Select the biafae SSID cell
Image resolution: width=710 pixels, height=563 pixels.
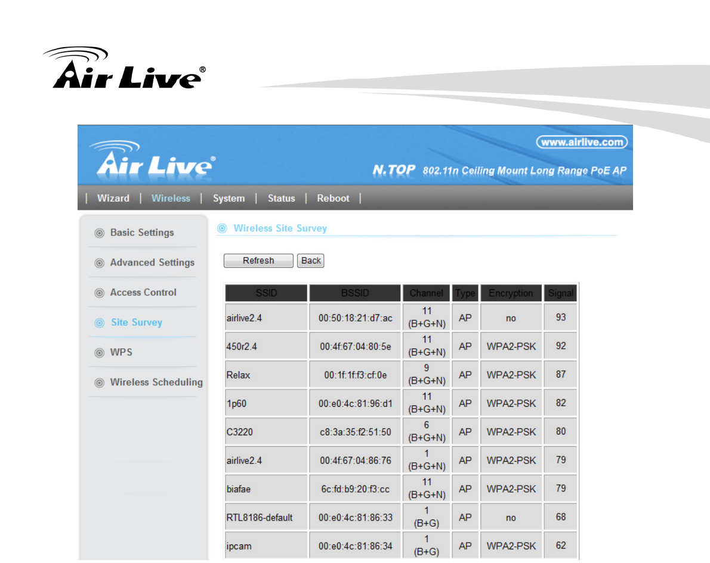pos(266,489)
